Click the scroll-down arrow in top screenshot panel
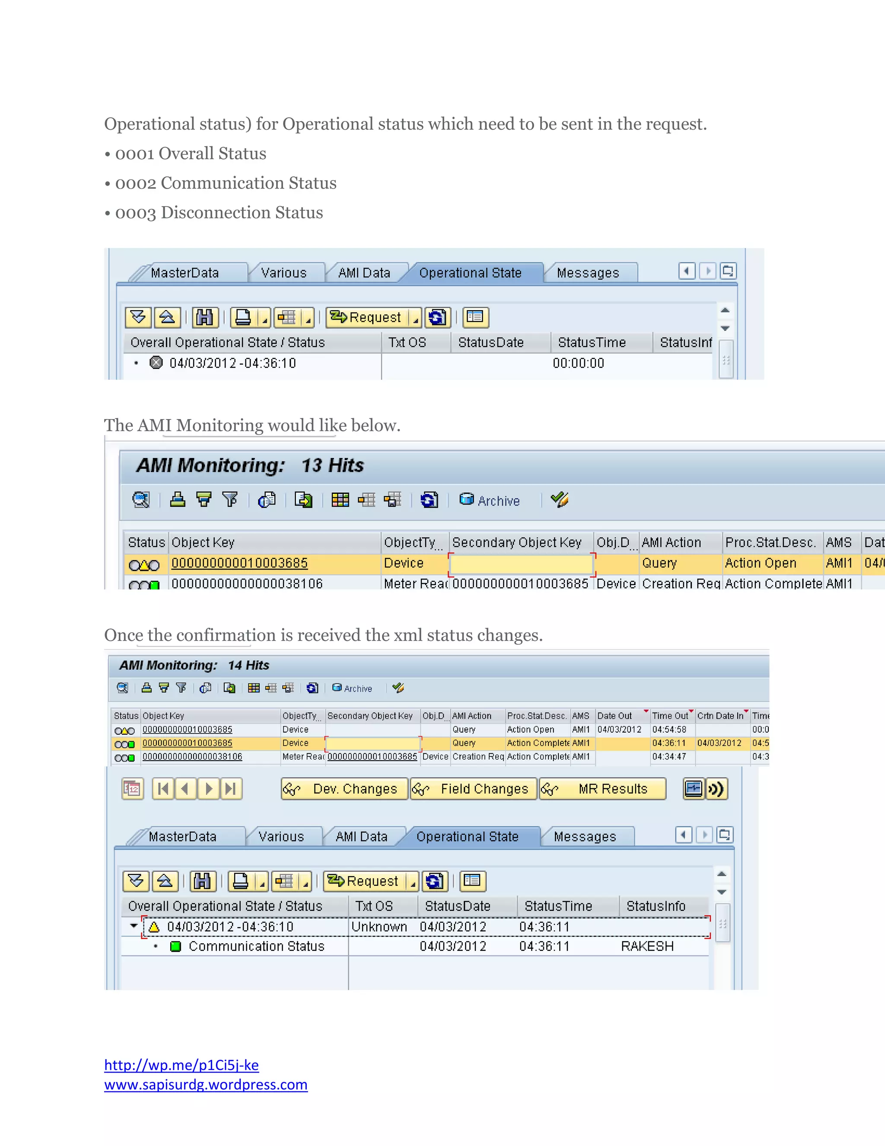The image size is (885, 1146). [725, 329]
